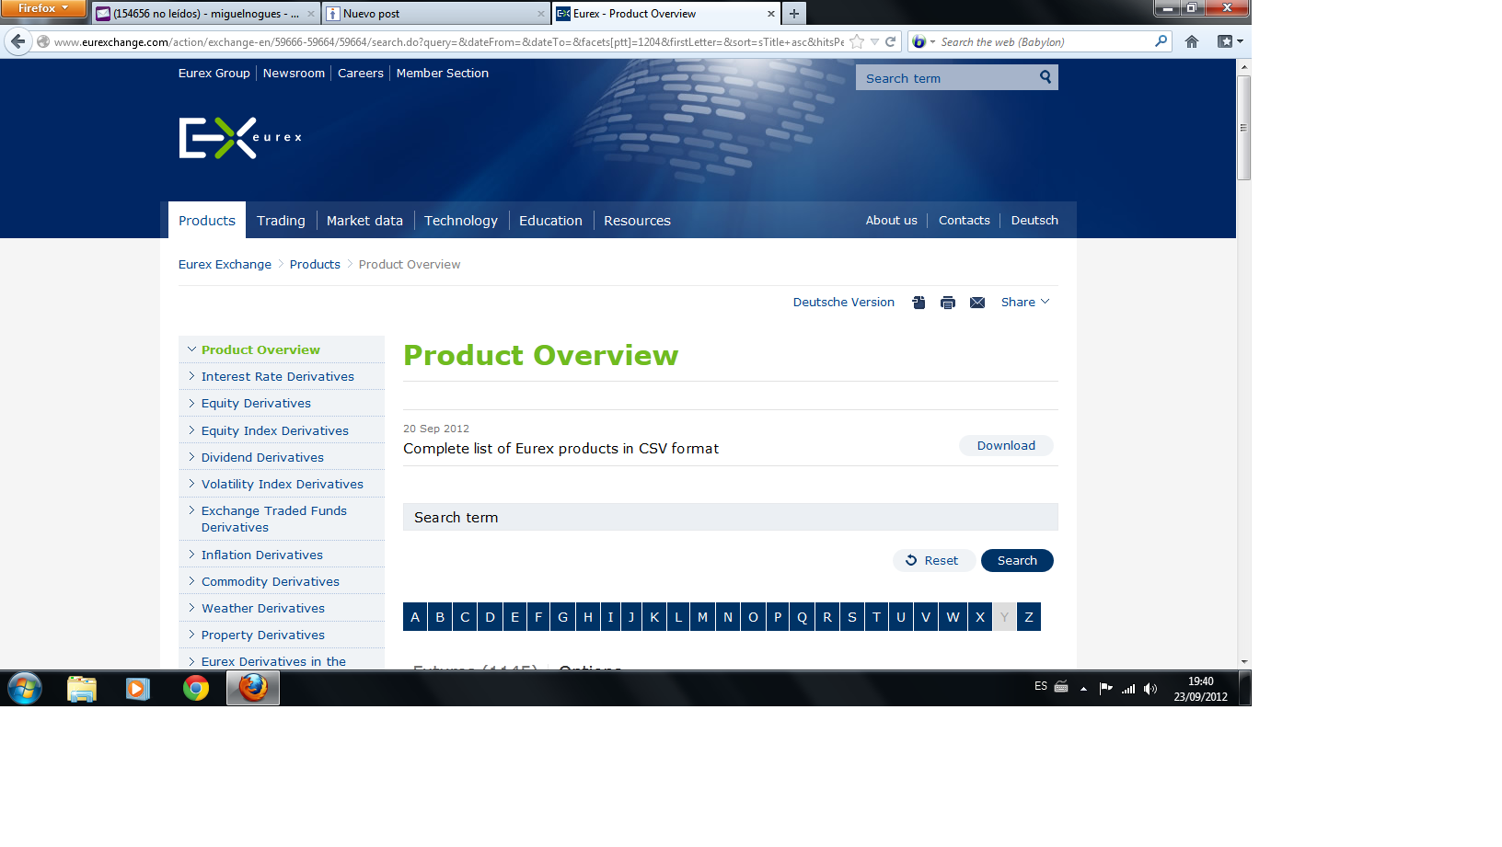Filter products by letter M
Image resolution: width=1502 pixels, height=847 pixels.
[702, 617]
